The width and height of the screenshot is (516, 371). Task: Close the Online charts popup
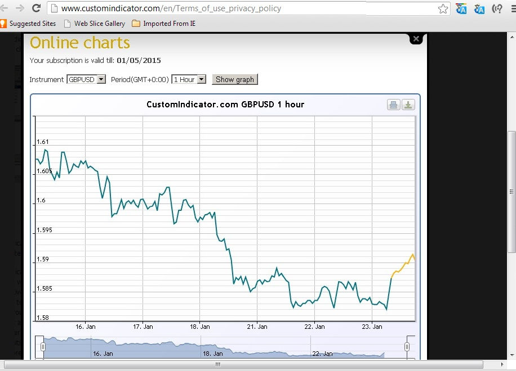tap(416, 39)
